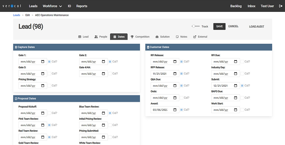This screenshot has height=145, width=285.
Task: Click the logout icon in top bar
Action: (x=280, y=6)
